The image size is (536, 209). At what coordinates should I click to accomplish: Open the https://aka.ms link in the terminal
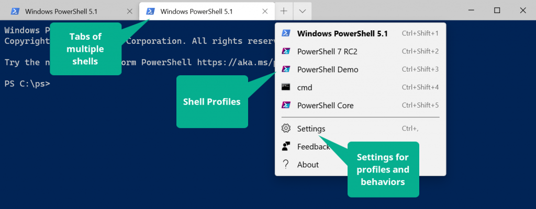(x=236, y=62)
